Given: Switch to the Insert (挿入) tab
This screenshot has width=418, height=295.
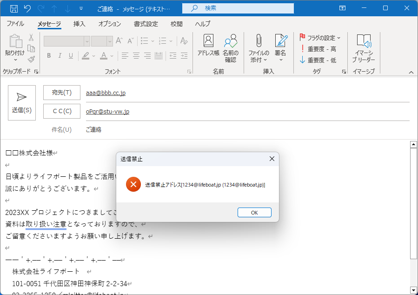Looking at the screenshot, I should (x=79, y=24).
